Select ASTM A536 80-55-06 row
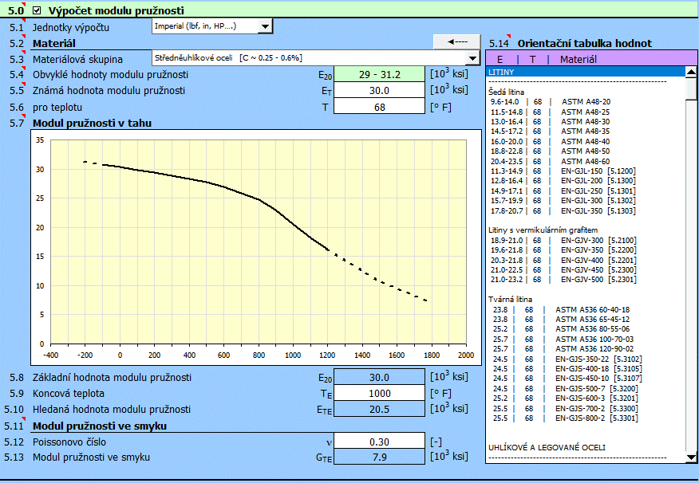The image size is (699, 483). tap(586, 329)
